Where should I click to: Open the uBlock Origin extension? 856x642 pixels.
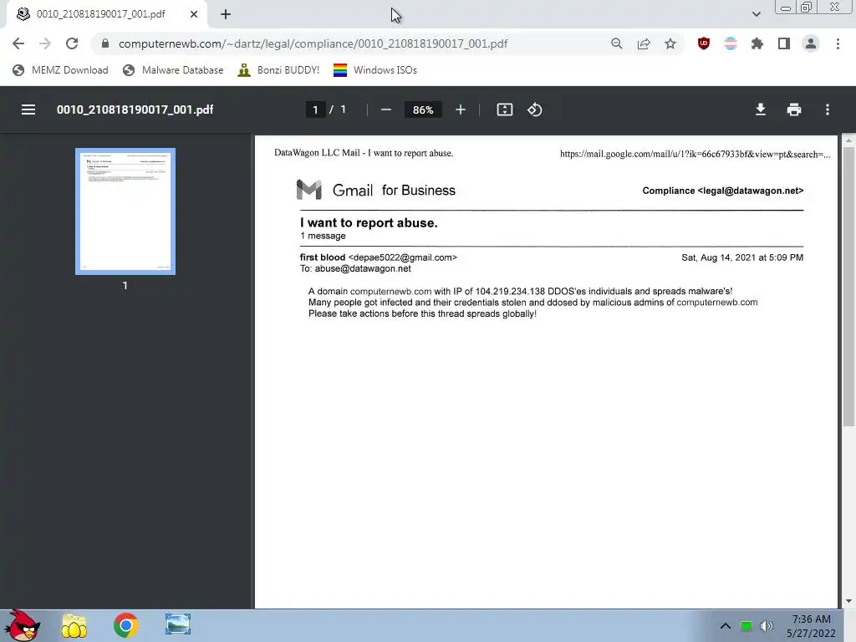click(704, 43)
